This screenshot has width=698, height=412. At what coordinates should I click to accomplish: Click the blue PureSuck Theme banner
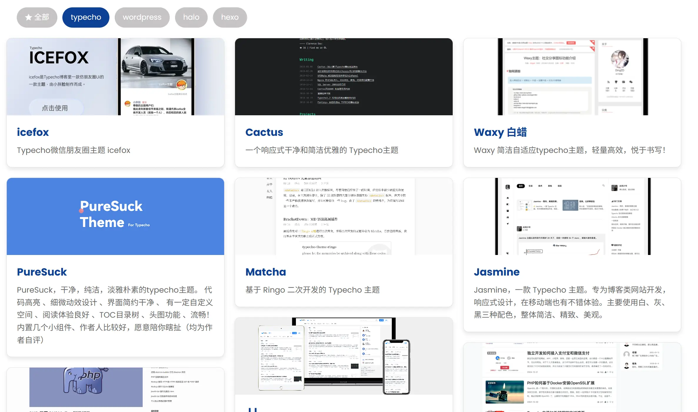(x=115, y=216)
